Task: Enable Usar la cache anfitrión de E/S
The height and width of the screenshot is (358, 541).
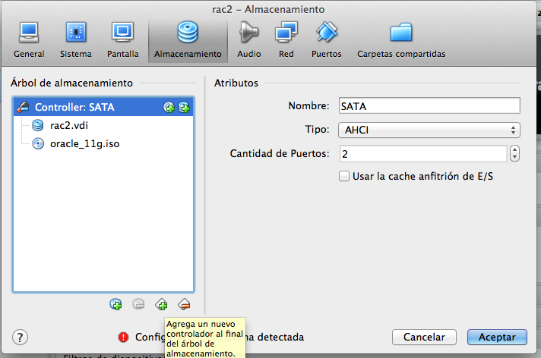Action: click(x=344, y=176)
